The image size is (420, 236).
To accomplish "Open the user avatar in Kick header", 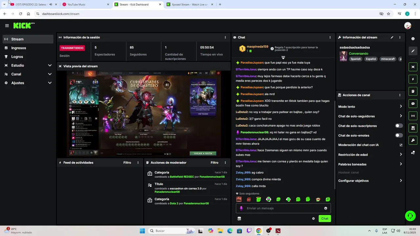I will coord(408,26).
